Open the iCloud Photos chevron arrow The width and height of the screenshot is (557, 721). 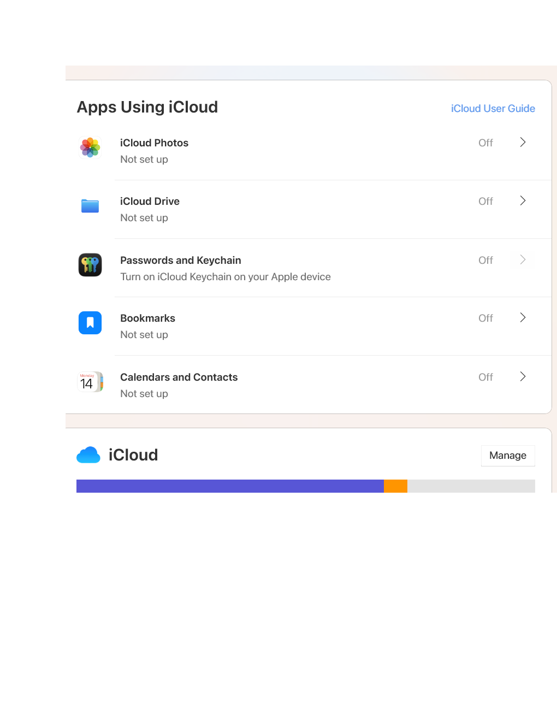(523, 142)
